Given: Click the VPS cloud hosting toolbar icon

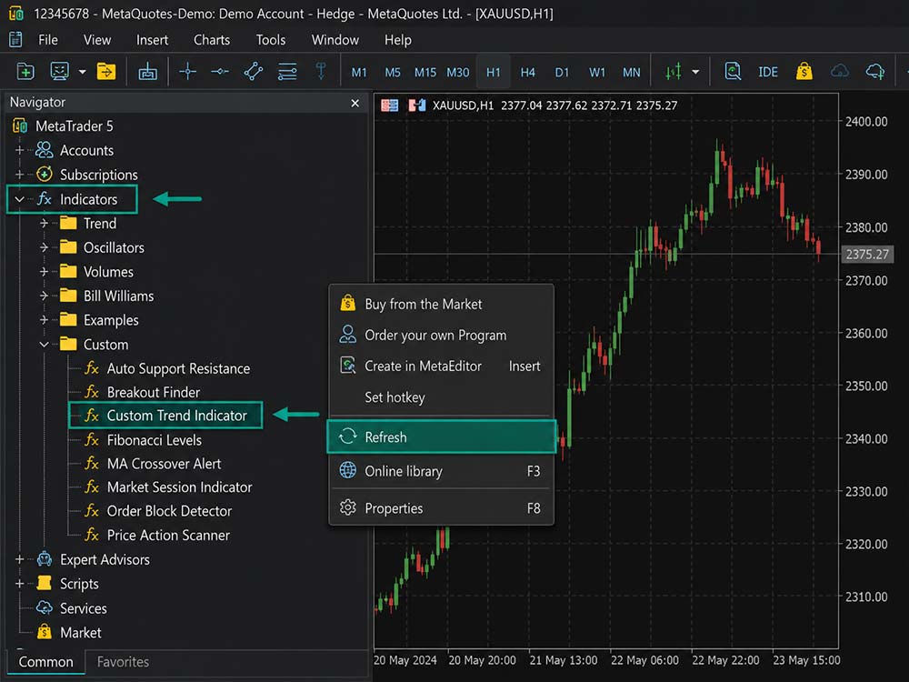Looking at the screenshot, I should (874, 71).
